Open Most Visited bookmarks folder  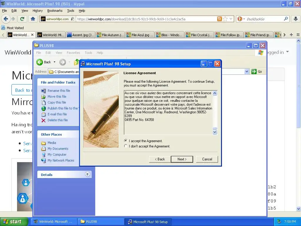tap(12, 28)
